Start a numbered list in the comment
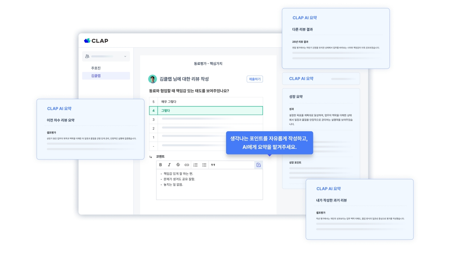Screen dimensions: 457x261 [x=196, y=165]
